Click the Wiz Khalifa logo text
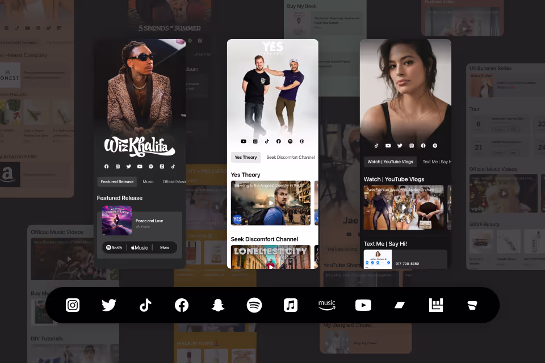This screenshot has width=545, height=363. (140, 146)
